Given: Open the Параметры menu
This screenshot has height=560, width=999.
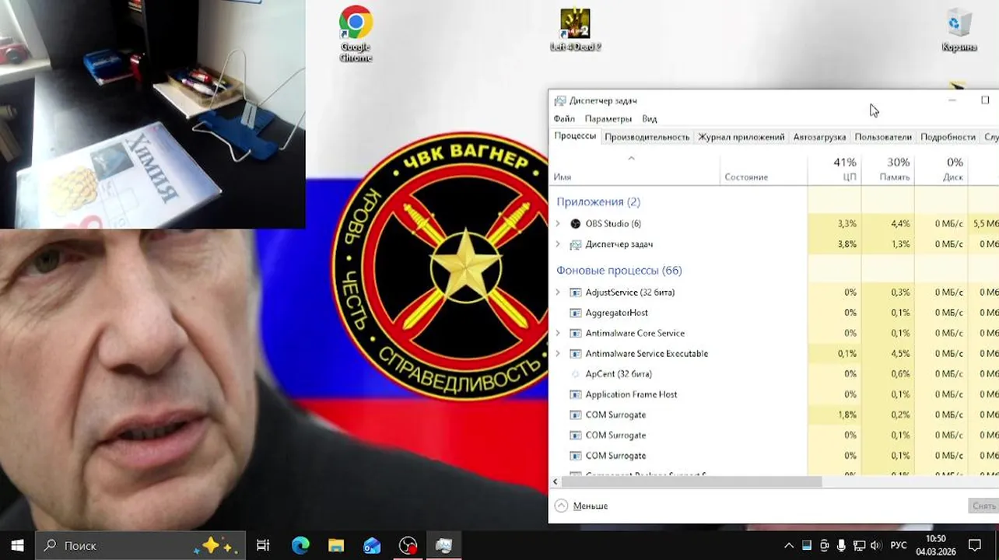Looking at the screenshot, I should tap(608, 119).
